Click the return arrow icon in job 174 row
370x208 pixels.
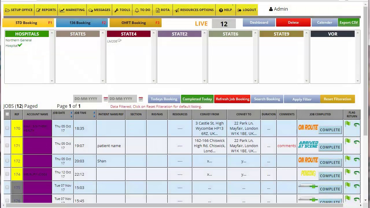click(x=356, y=173)
